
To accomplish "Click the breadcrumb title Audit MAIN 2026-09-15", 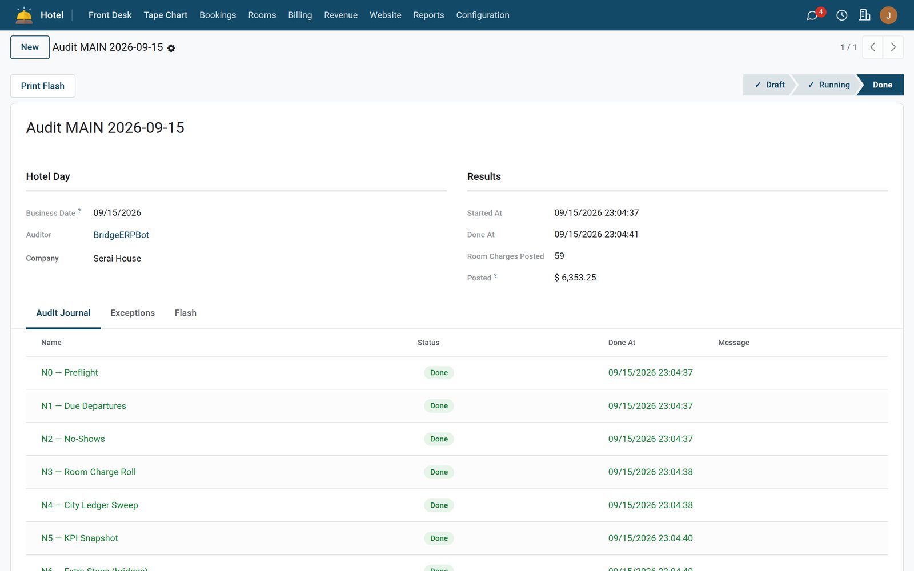I will pos(107,47).
